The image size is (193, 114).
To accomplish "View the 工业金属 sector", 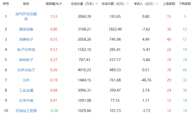I will click(x=26, y=90).
